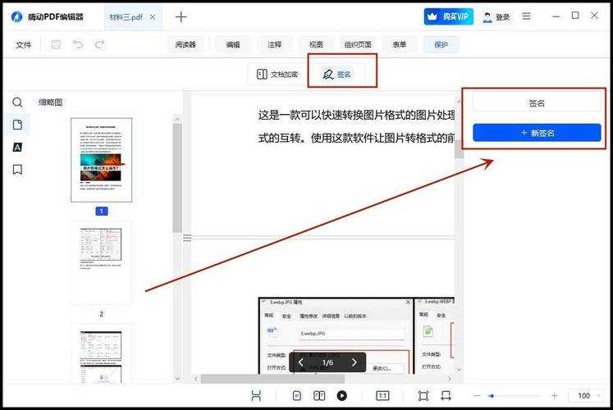Select page 3 thumbnail
Image resolution: width=613 pixels, height=410 pixels.
(x=101, y=353)
